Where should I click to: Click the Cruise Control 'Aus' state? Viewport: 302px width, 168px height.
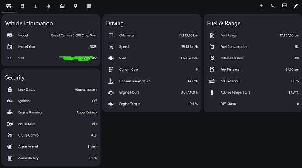pos(94,135)
